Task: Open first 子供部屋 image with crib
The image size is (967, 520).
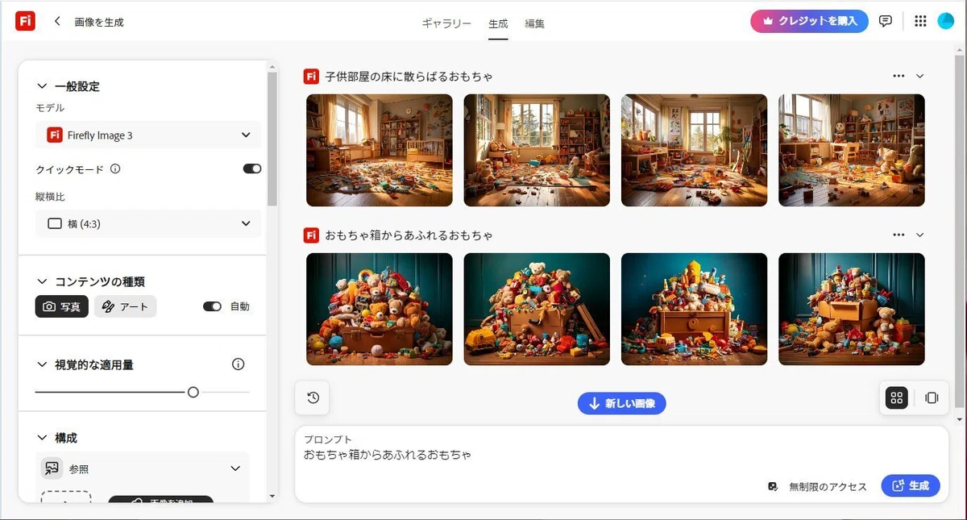Action: point(380,150)
